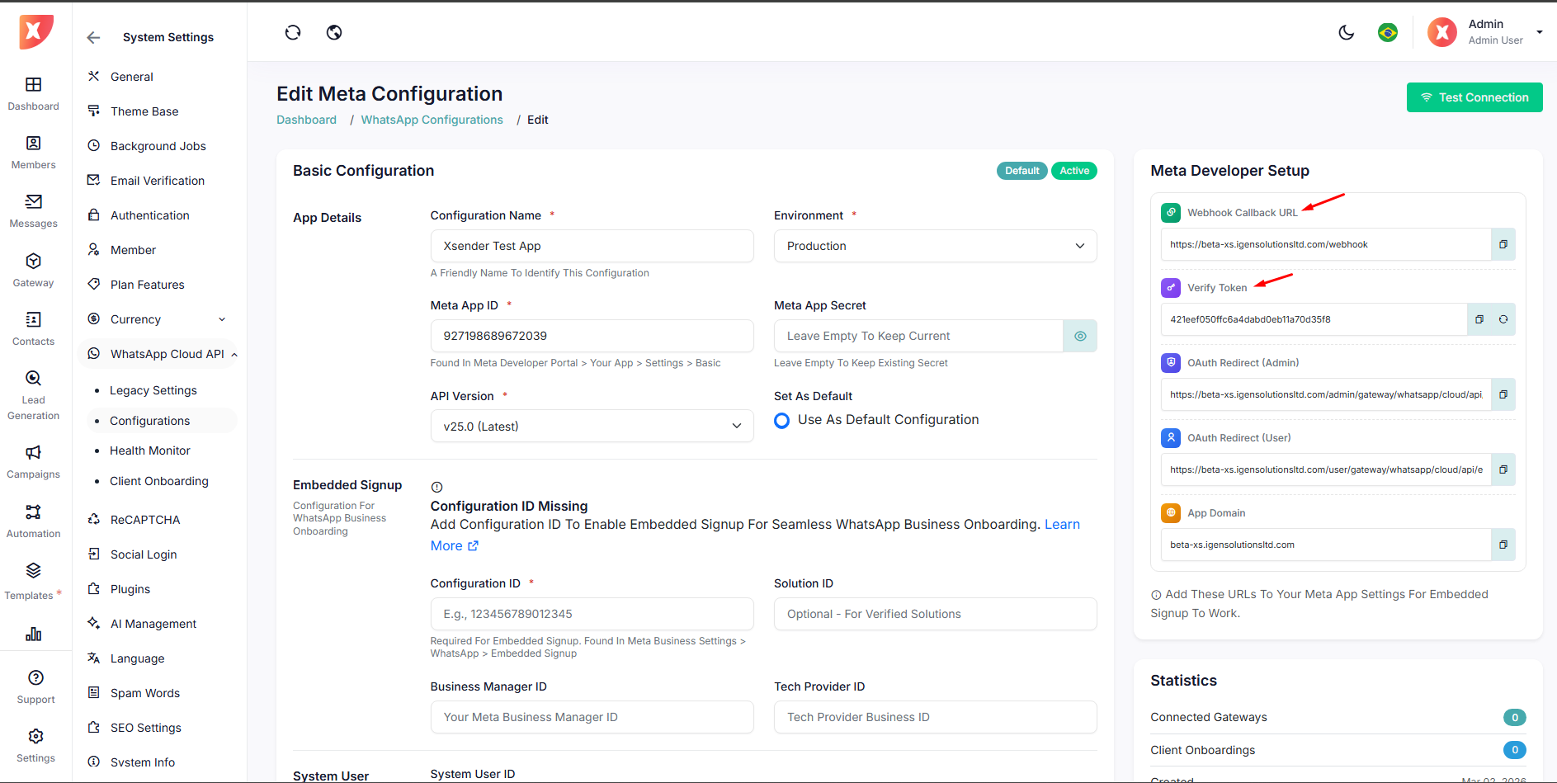This screenshot has height=783, width=1557.
Task: Follow the WhatsApp Configurations breadcrumb link
Action: [432, 120]
